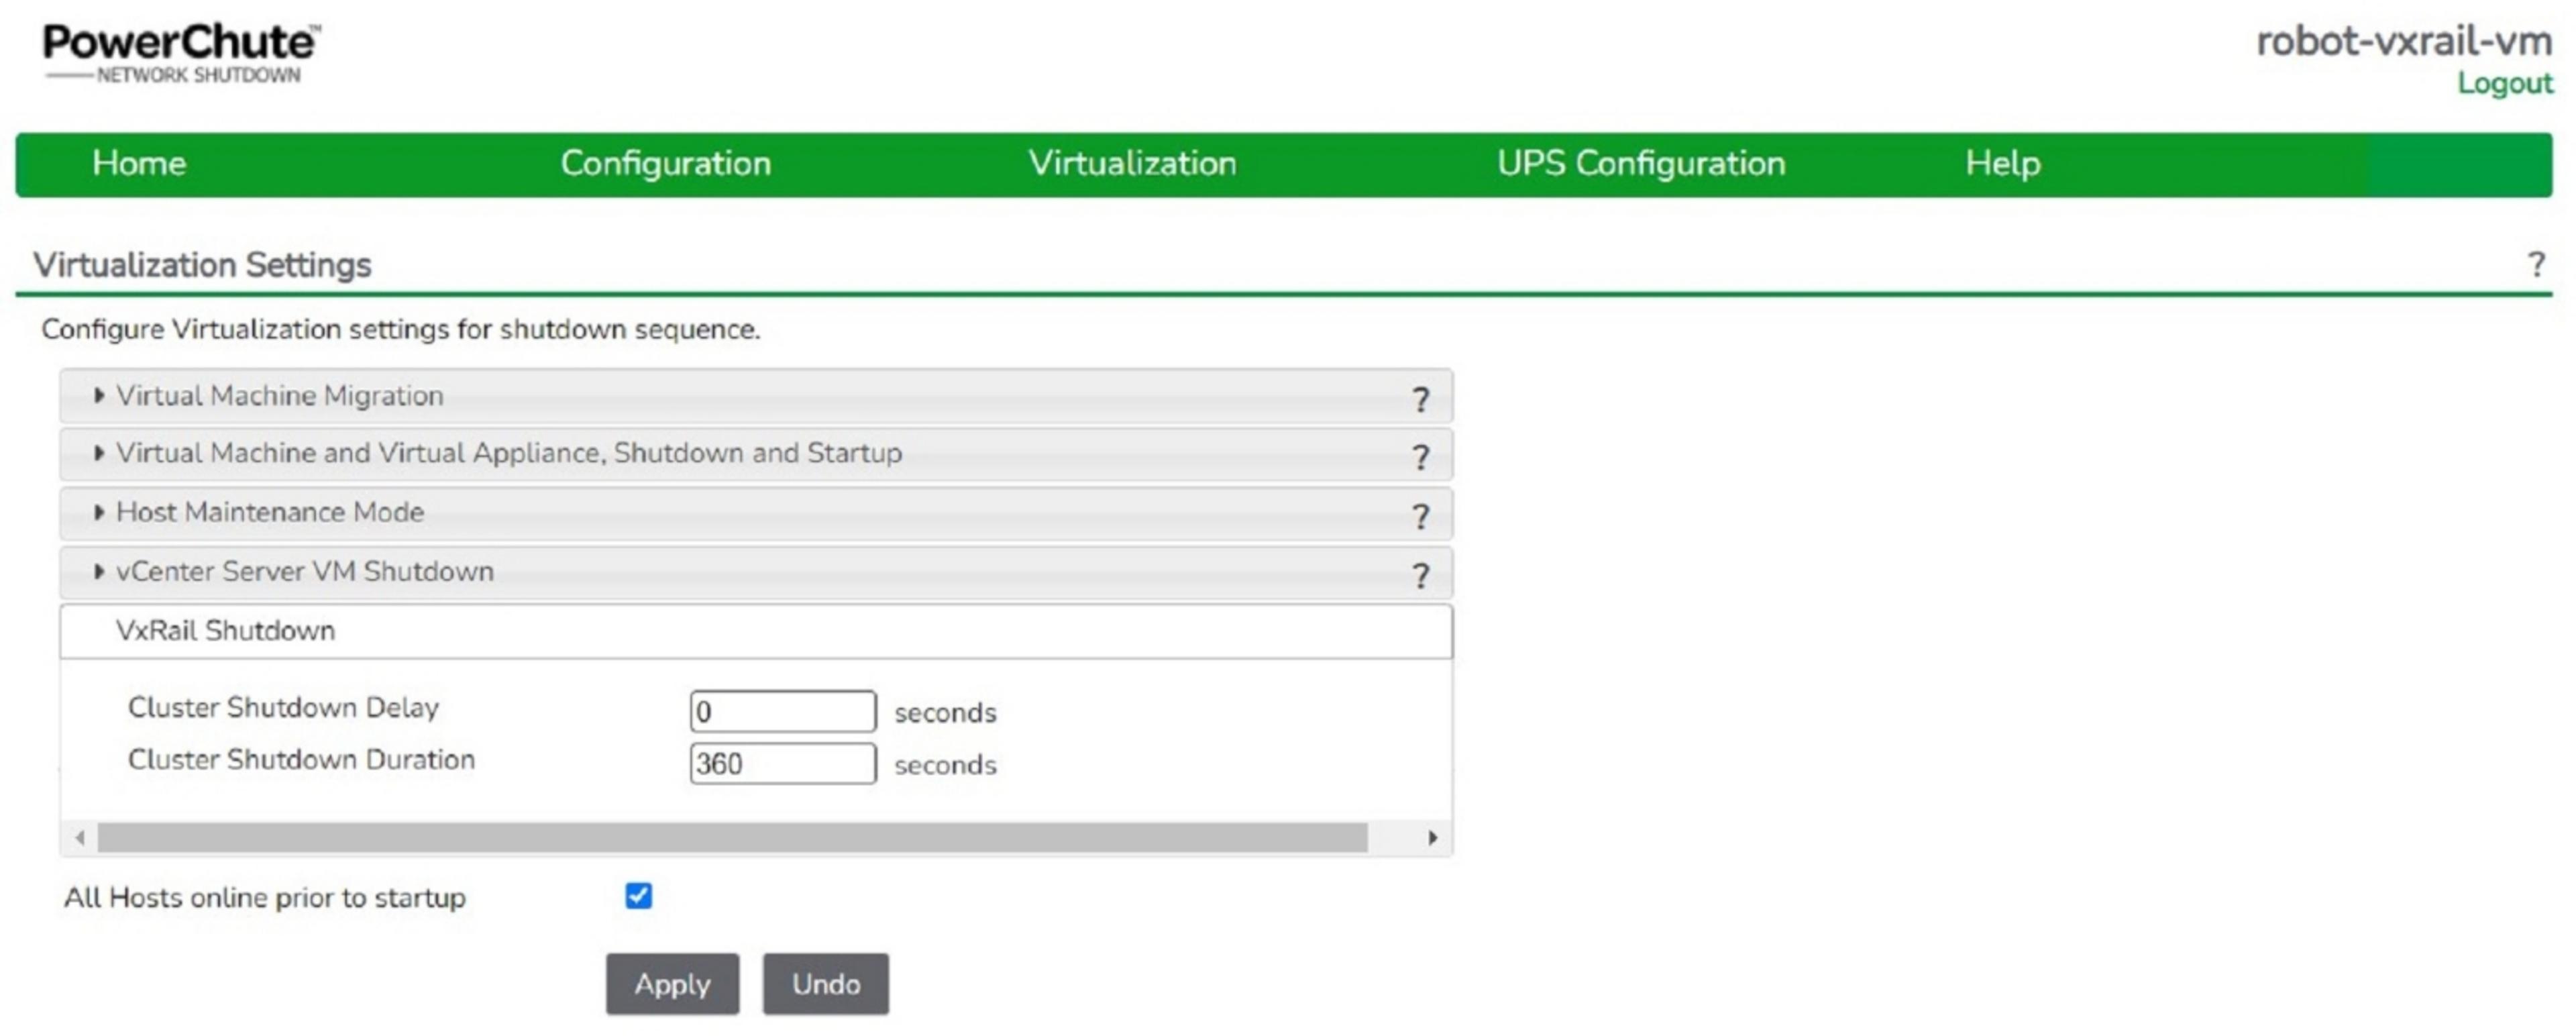Expand Virtual Machine and Virtual Appliance section
2576x1036 pixels.
(755, 454)
